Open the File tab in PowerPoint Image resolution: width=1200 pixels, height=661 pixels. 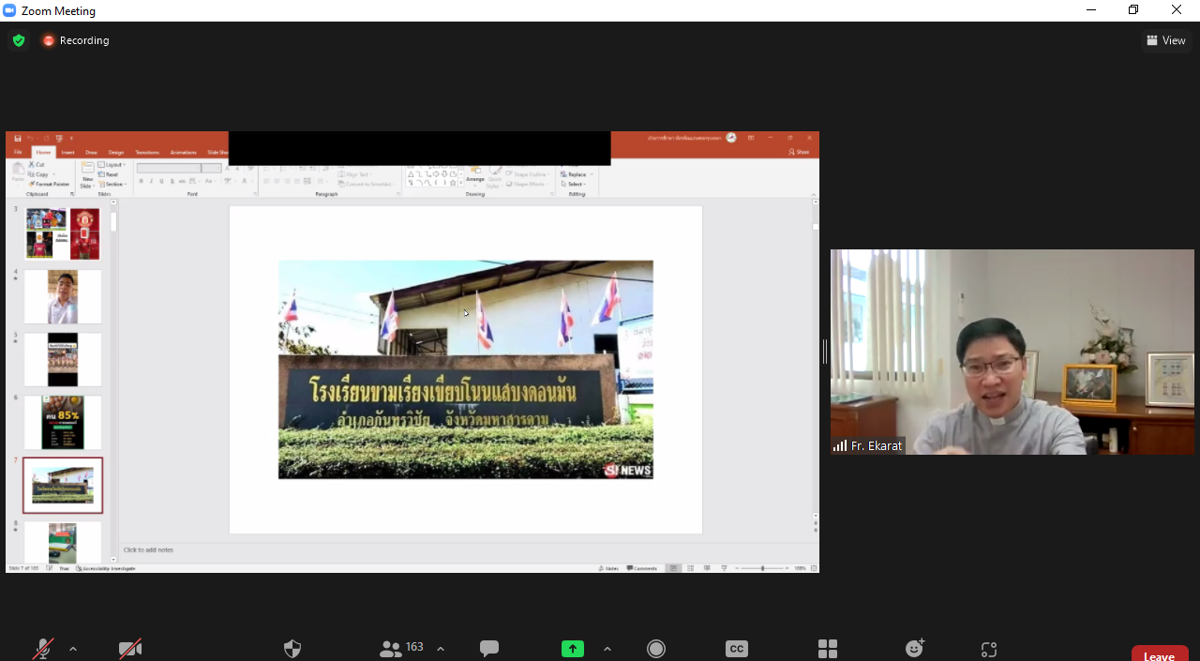click(18, 152)
